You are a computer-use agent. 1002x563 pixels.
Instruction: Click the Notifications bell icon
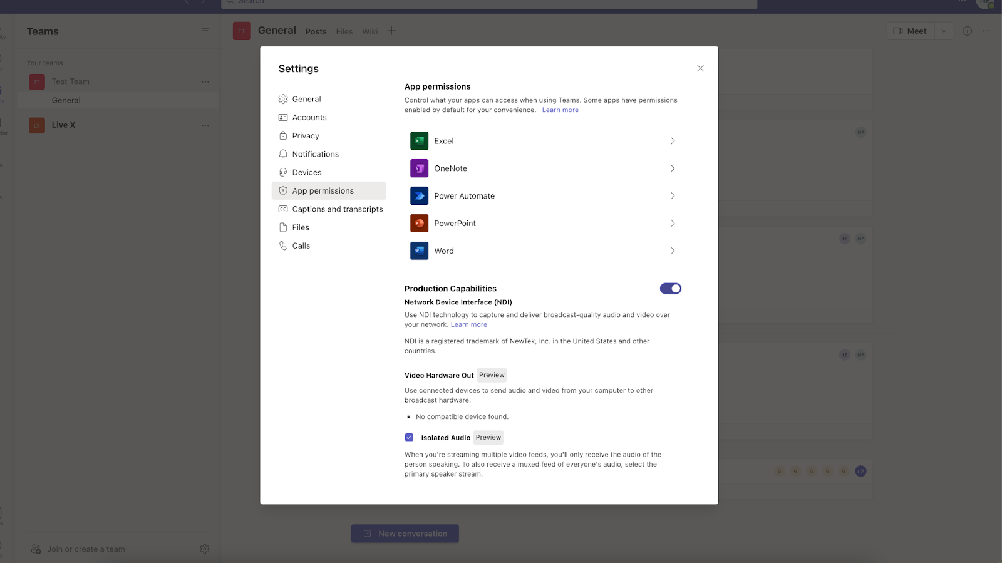(x=283, y=154)
